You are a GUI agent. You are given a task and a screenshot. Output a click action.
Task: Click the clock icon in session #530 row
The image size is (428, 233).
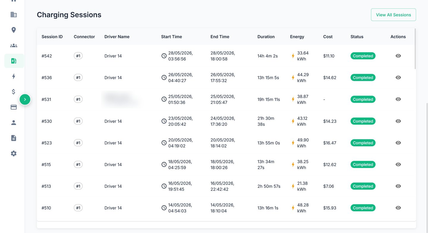click(164, 121)
